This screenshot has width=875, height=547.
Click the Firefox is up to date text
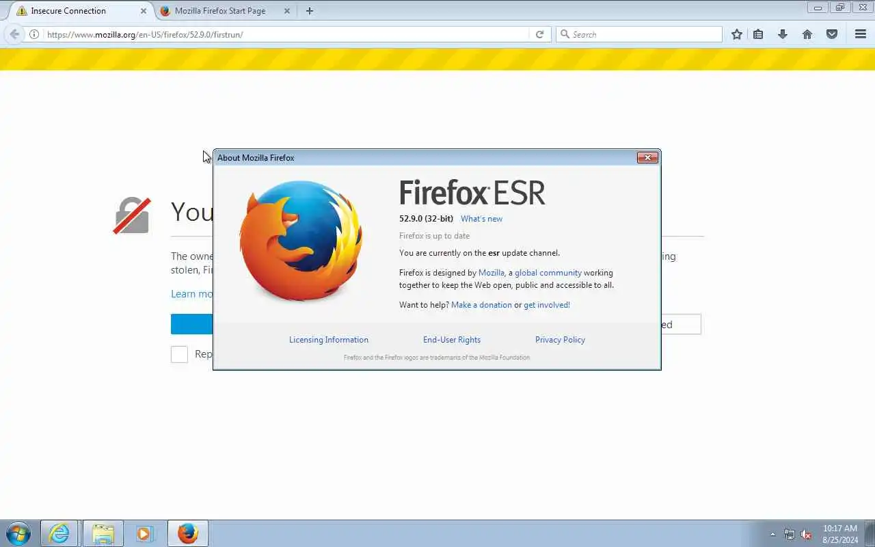(434, 236)
